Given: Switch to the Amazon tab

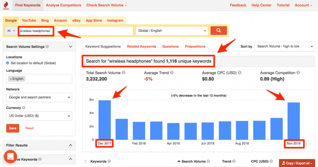Looking at the screenshot, I should pos(60,20).
